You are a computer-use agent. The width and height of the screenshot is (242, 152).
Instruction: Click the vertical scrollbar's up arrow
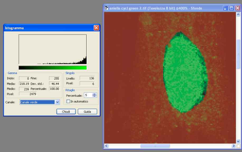click(238, 14)
